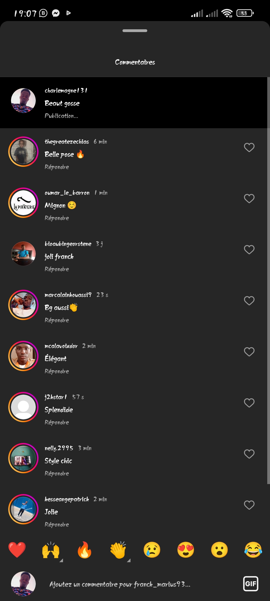Add the fire emoji reaction
The width and height of the screenshot is (270, 601).
pyautogui.click(x=84, y=550)
